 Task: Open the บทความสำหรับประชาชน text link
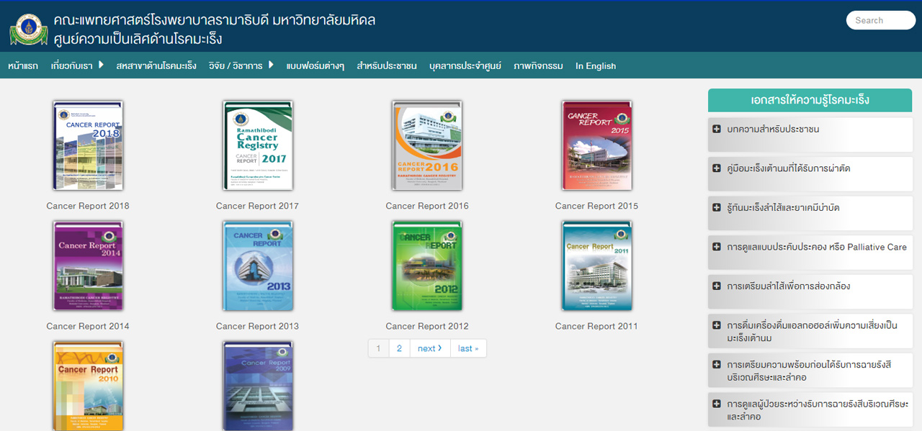click(773, 130)
